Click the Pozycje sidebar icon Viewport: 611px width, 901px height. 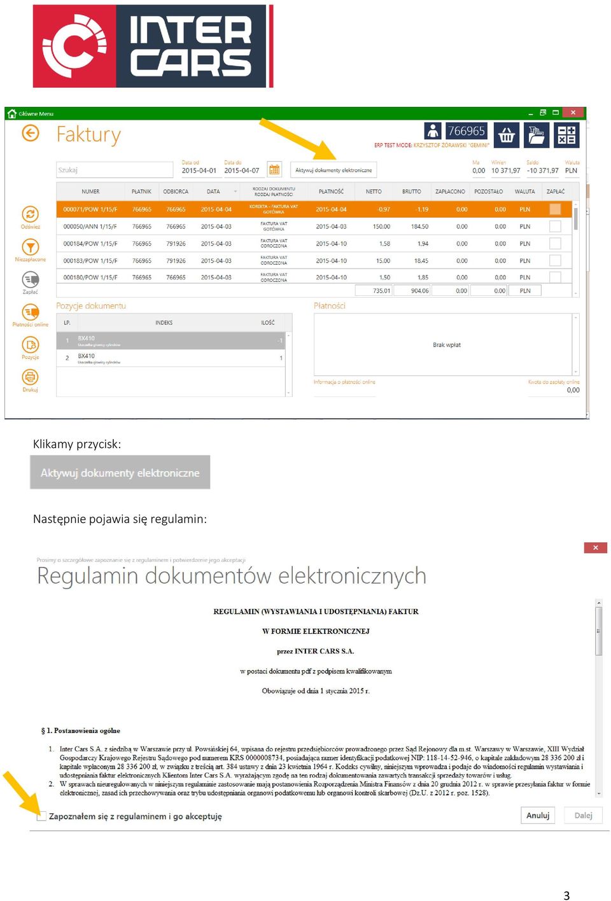coord(30,345)
